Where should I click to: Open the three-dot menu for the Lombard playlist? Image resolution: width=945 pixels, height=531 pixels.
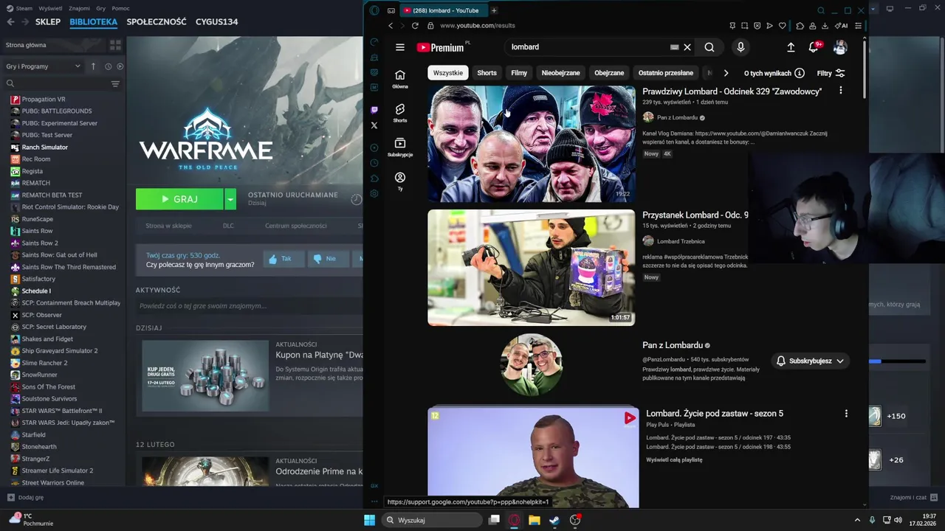click(x=846, y=414)
